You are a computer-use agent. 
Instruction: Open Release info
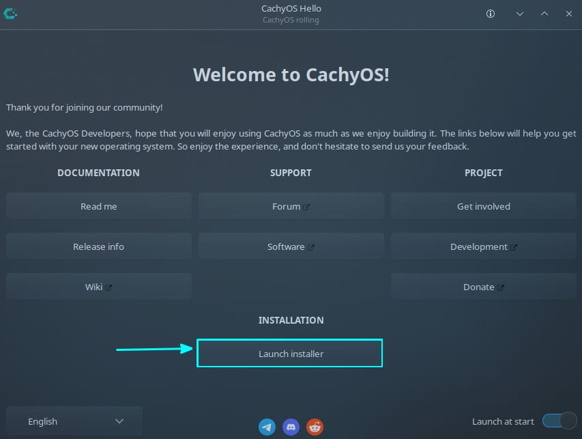(99, 246)
